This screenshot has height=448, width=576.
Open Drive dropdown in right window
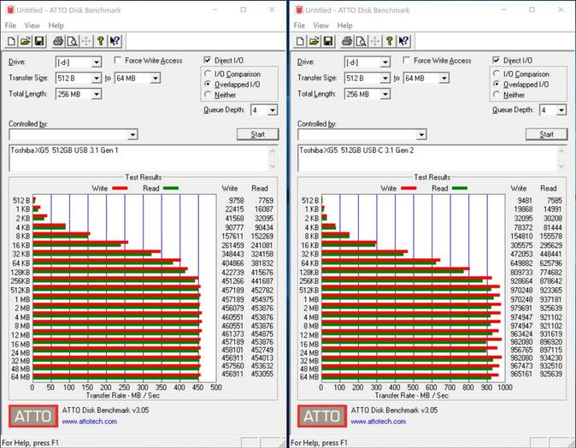(x=385, y=62)
